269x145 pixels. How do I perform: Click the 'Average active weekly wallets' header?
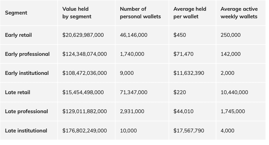239,13
